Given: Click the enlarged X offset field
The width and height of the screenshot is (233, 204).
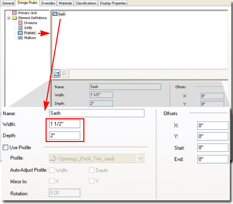Looking at the screenshot, I should click(213, 125).
